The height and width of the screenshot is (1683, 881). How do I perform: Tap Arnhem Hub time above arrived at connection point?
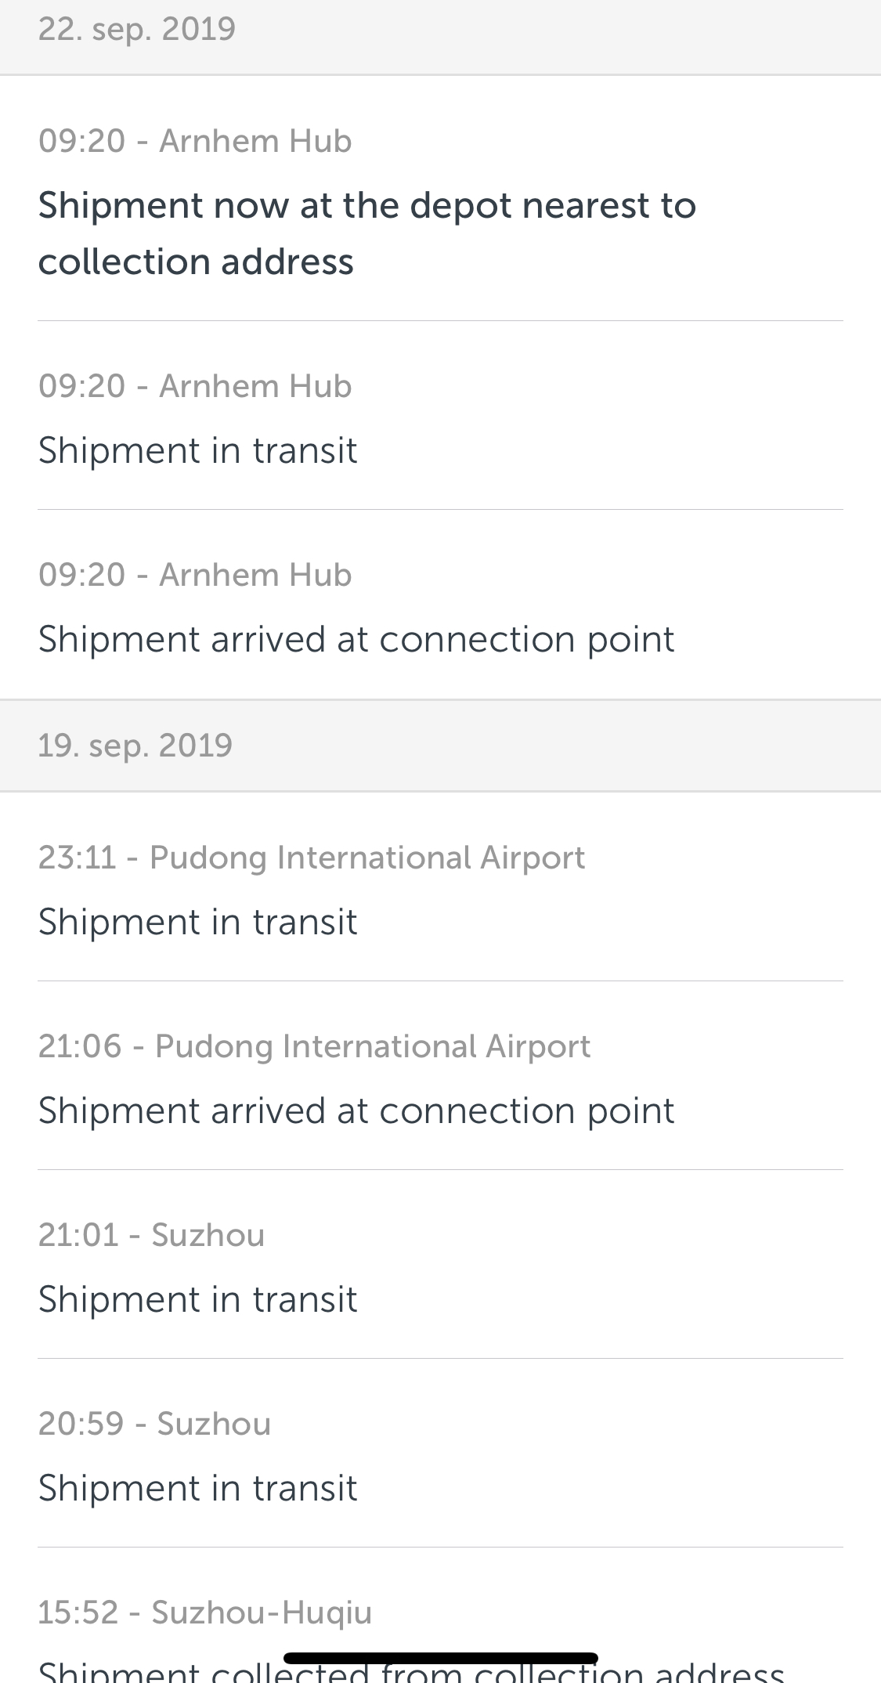click(195, 575)
